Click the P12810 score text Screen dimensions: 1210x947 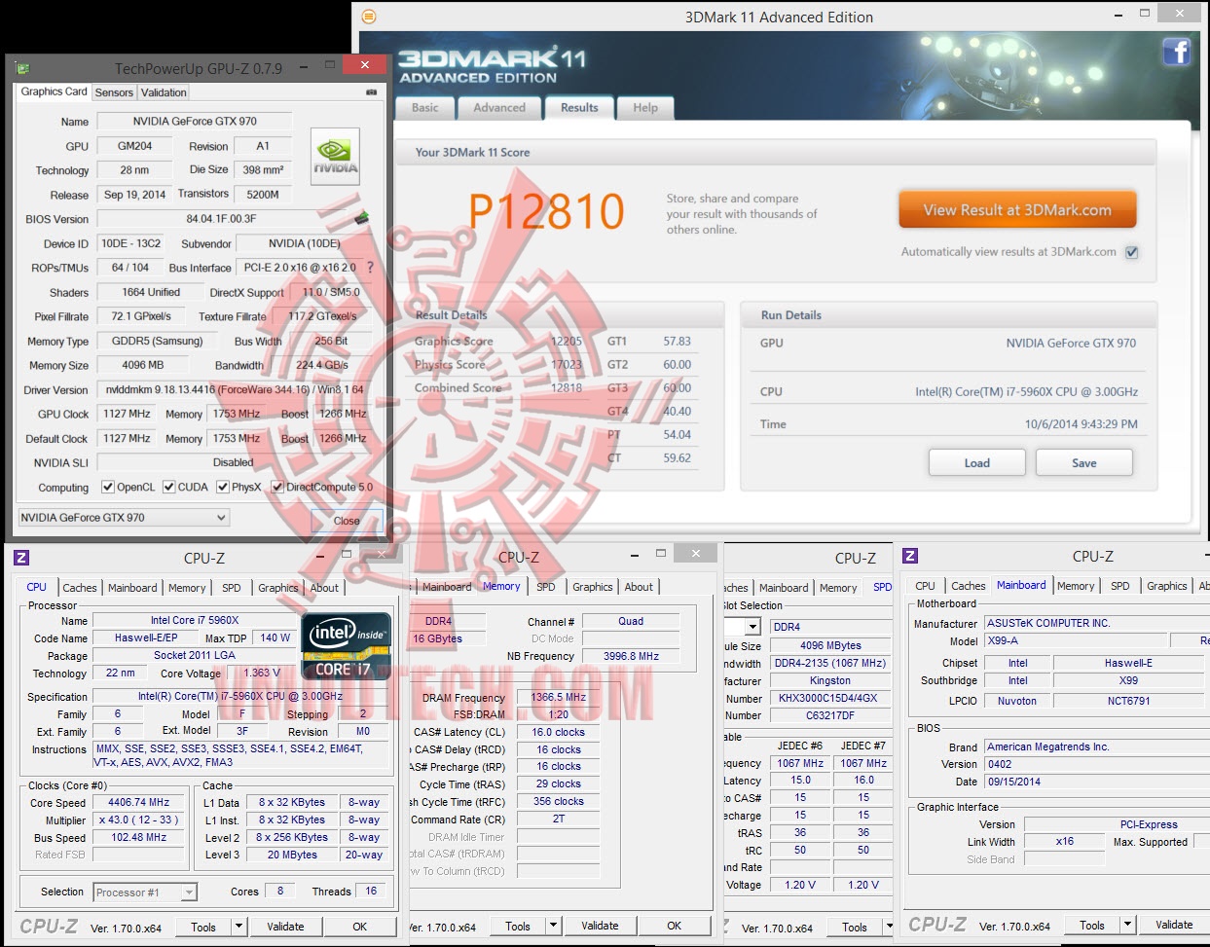pos(546,211)
